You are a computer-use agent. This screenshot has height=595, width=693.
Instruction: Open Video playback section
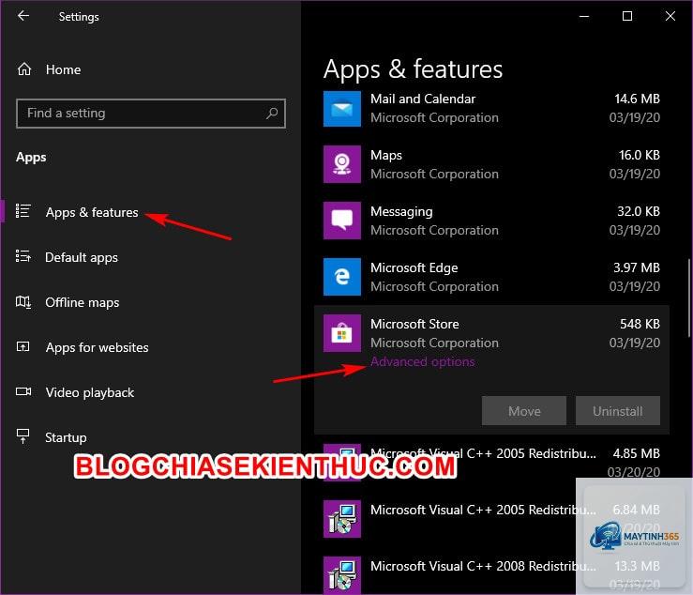click(x=90, y=393)
